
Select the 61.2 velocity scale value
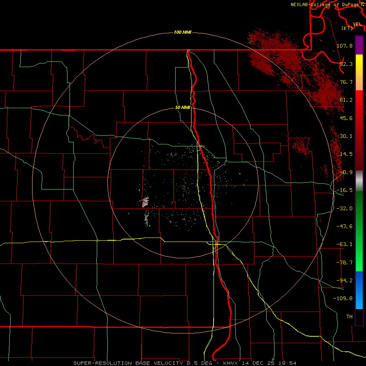[x=346, y=100]
